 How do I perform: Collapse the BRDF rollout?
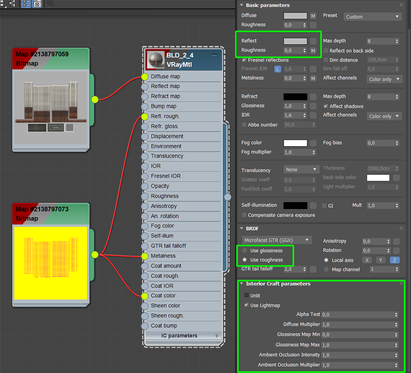(241, 228)
